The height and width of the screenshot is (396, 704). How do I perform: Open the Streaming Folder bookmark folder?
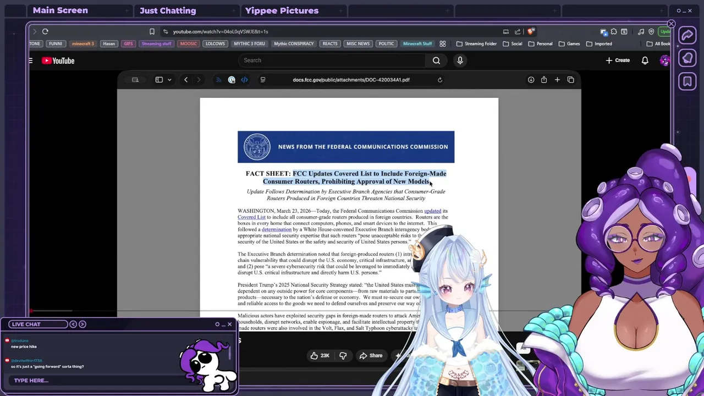coord(476,43)
